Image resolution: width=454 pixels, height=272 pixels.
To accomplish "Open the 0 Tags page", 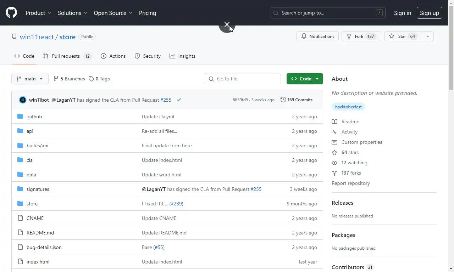I will [x=99, y=79].
